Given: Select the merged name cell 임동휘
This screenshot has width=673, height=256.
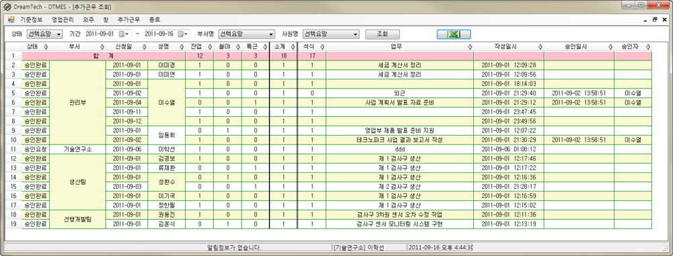Looking at the screenshot, I should 166,135.
